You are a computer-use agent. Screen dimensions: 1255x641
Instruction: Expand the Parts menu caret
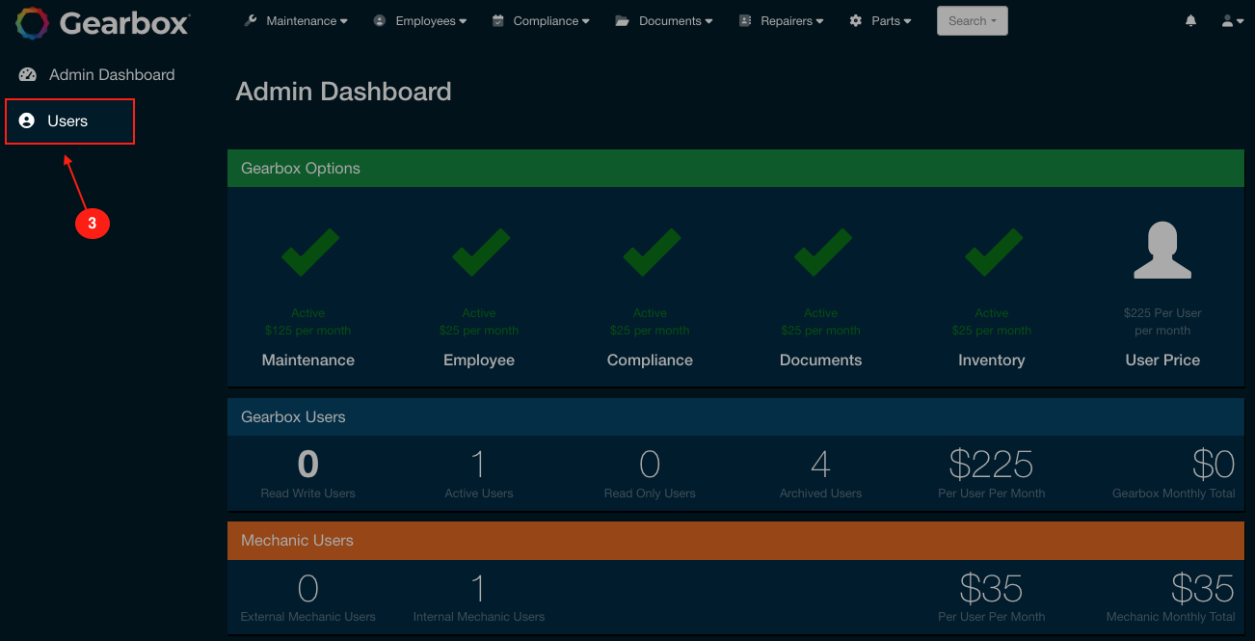pyautogui.click(x=907, y=21)
